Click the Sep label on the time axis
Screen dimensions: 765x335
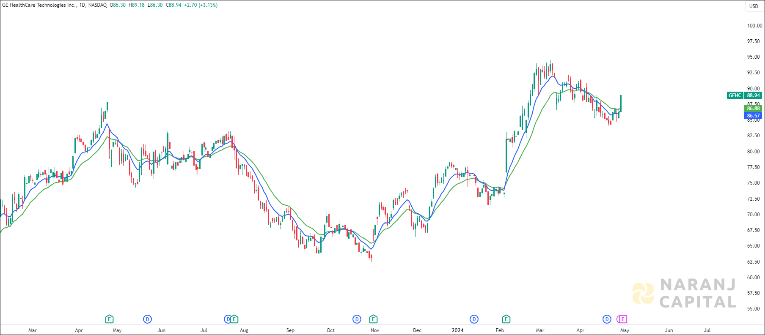tap(290, 330)
